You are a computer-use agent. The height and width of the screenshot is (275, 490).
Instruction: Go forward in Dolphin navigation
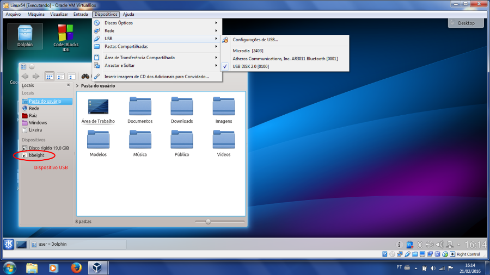pyautogui.click(x=36, y=76)
